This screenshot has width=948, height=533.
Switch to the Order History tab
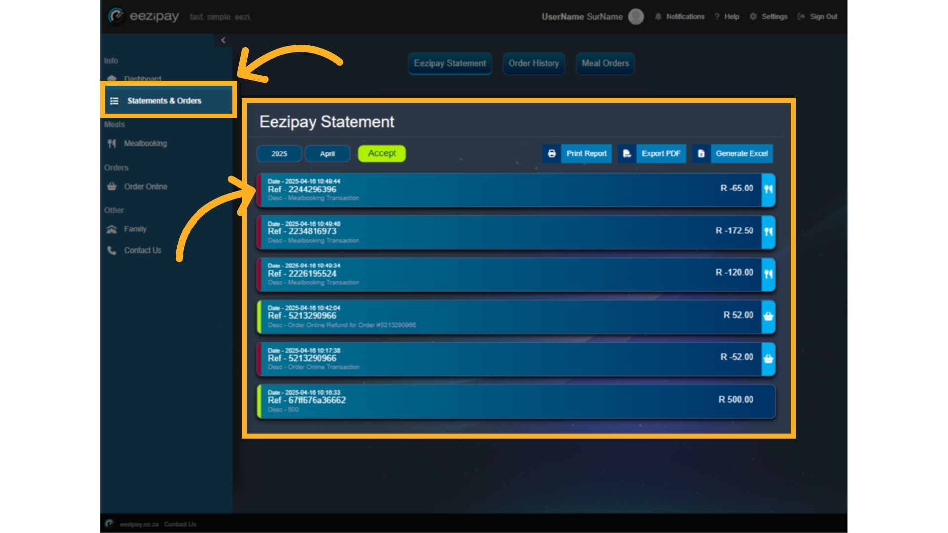(534, 64)
